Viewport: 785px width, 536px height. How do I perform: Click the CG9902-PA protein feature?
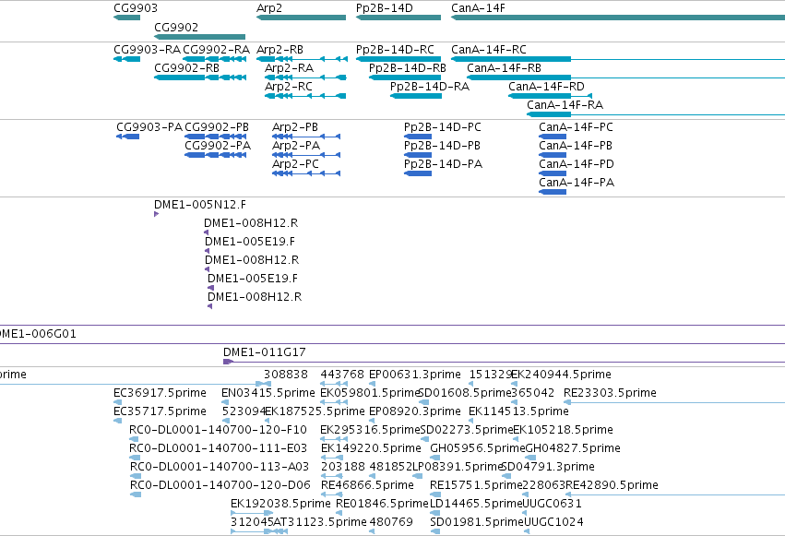[216, 155]
